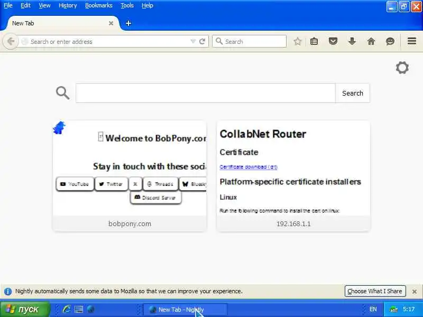Select the New Tab tab
The image size is (423, 317).
(61, 23)
